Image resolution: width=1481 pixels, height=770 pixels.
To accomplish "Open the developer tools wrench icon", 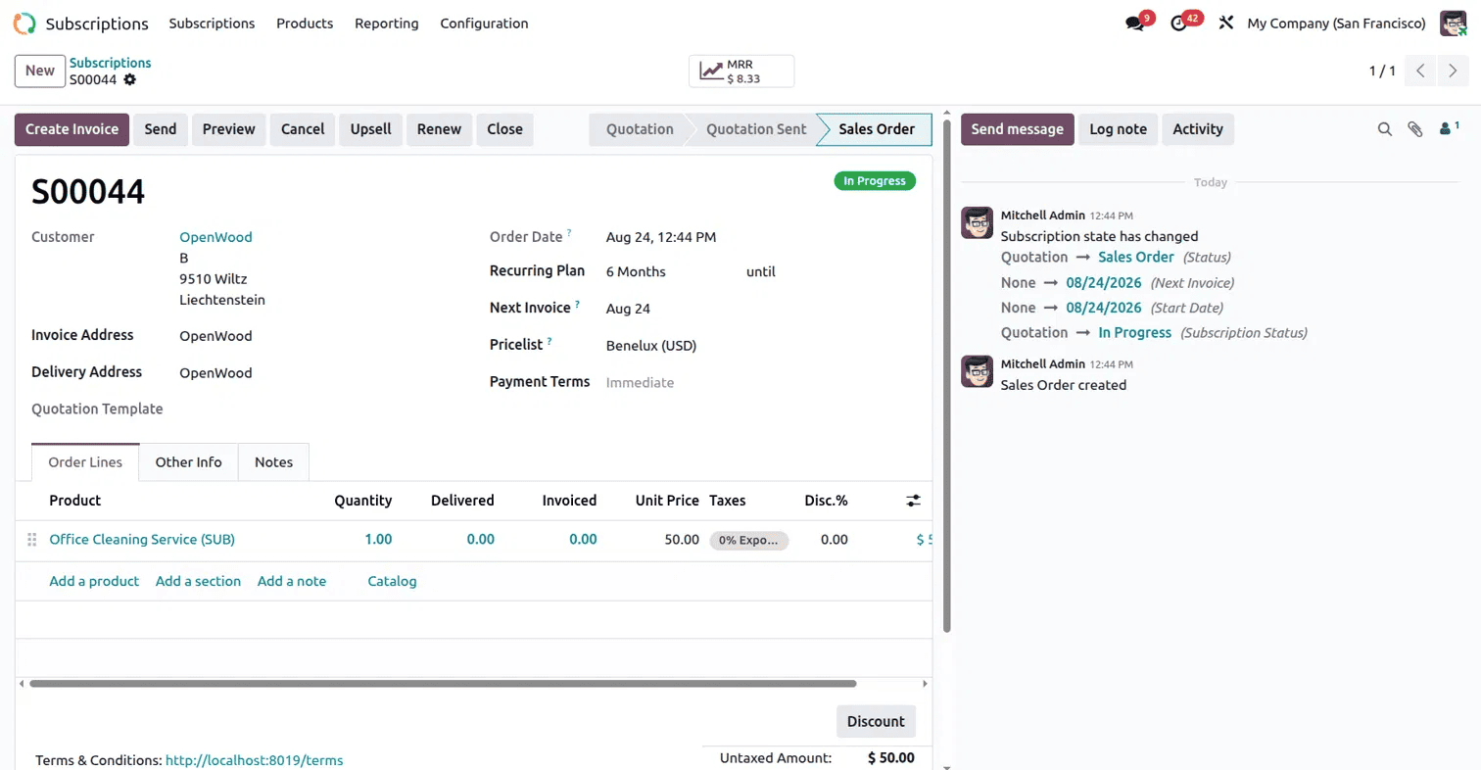I will (1225, 23).
